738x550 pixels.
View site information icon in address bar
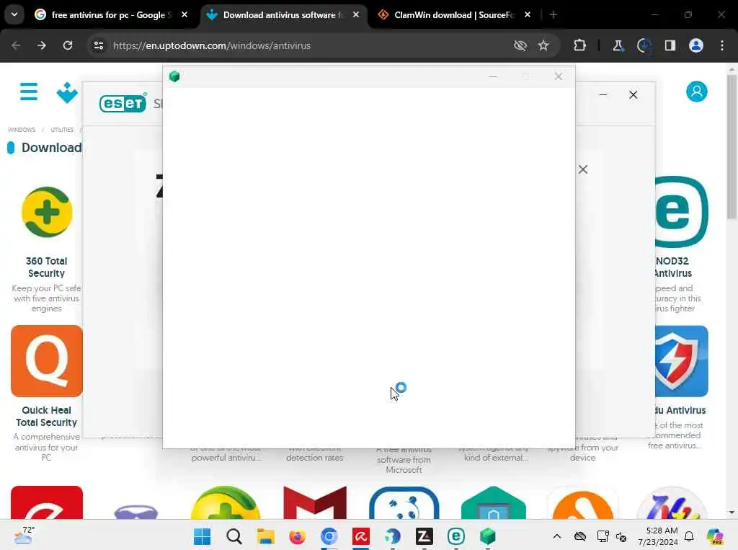[x=98, y=45]
